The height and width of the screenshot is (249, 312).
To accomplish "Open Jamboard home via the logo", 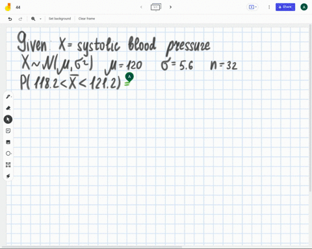I will click(8, 7).
